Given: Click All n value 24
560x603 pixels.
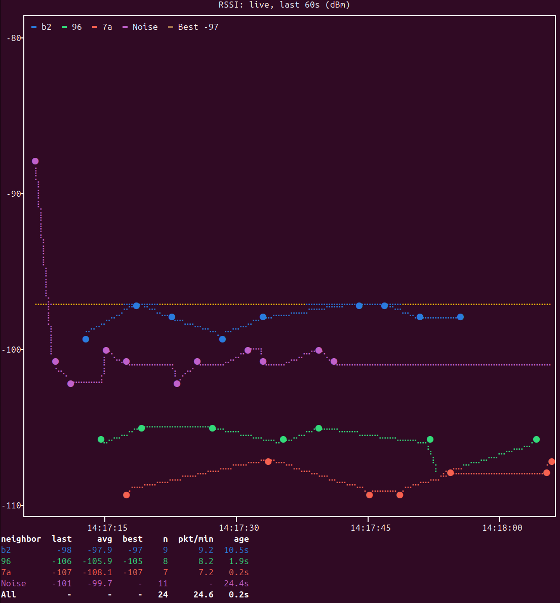Looking at the screenshot, I should [163, 594].
